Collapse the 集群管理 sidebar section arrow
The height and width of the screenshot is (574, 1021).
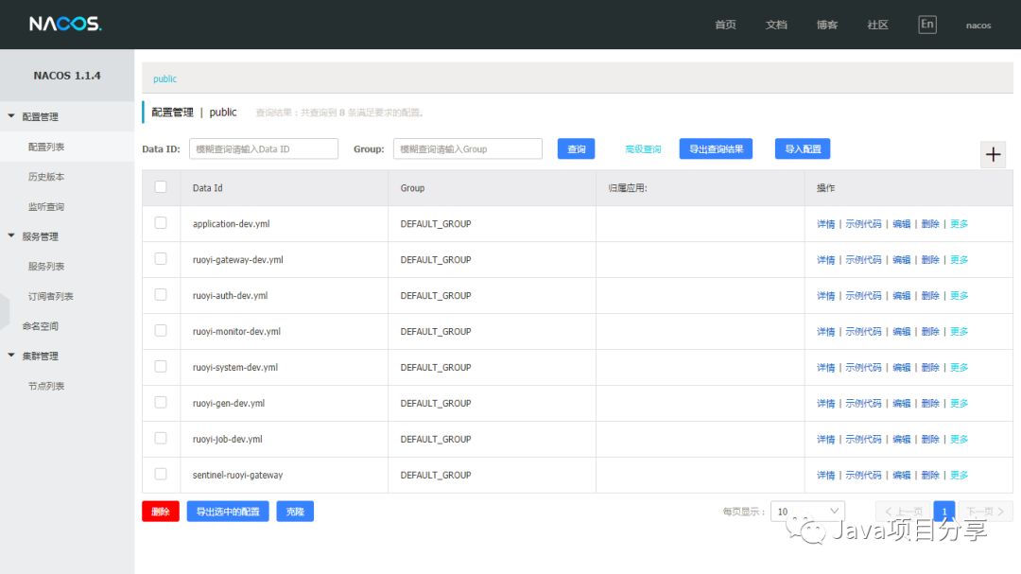11,356
